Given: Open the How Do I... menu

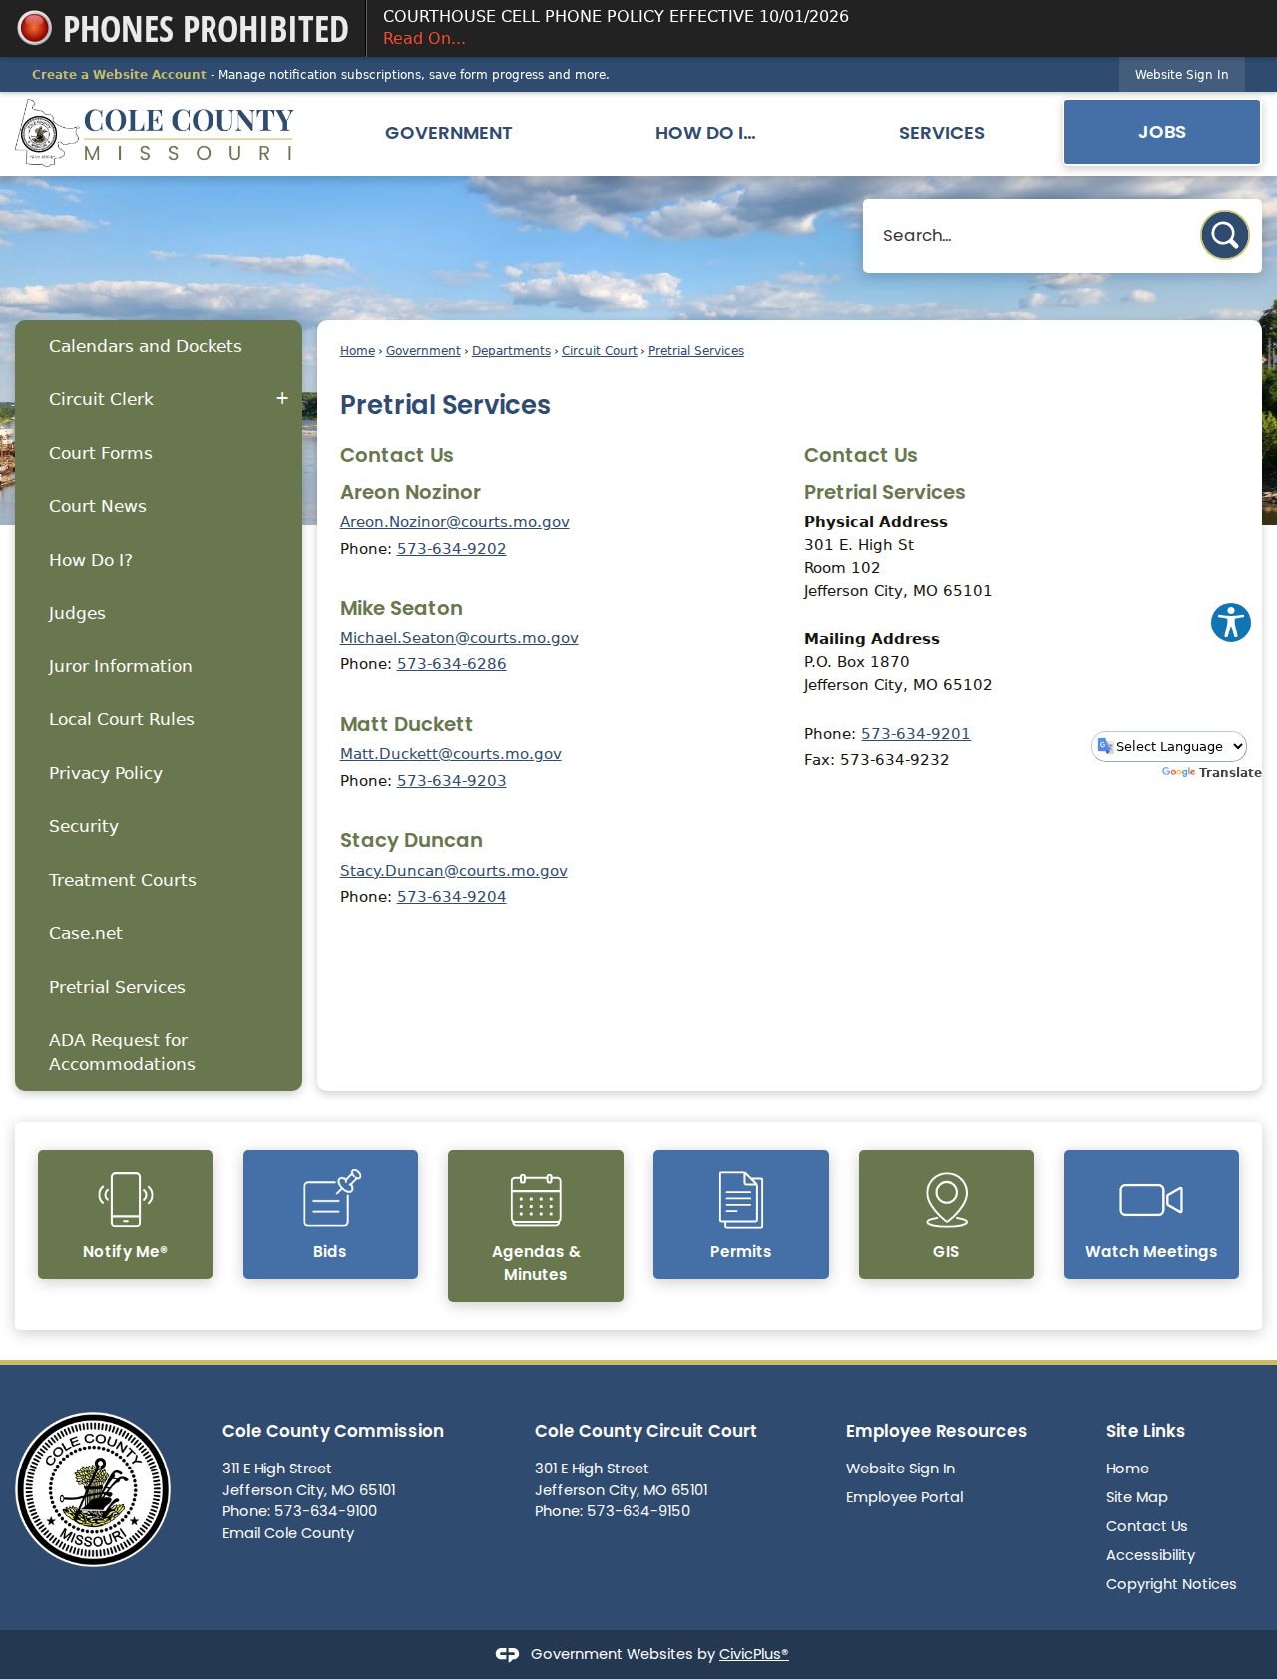Looking at the screenshot, I should tap(705, 133).
